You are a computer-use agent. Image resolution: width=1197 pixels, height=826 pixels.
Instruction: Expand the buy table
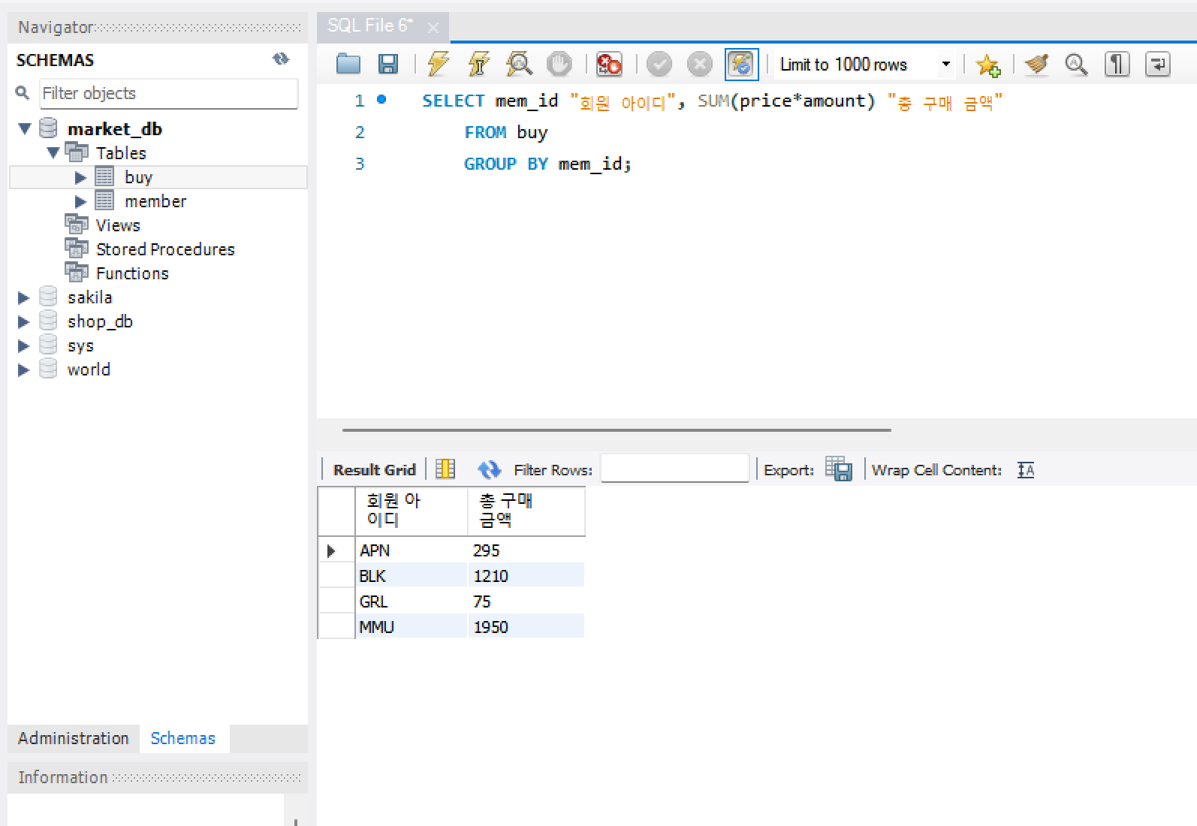click(x=80, y=177)
